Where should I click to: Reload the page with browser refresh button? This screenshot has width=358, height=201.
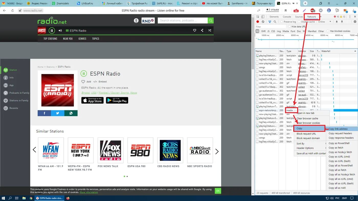coord(12,10)
